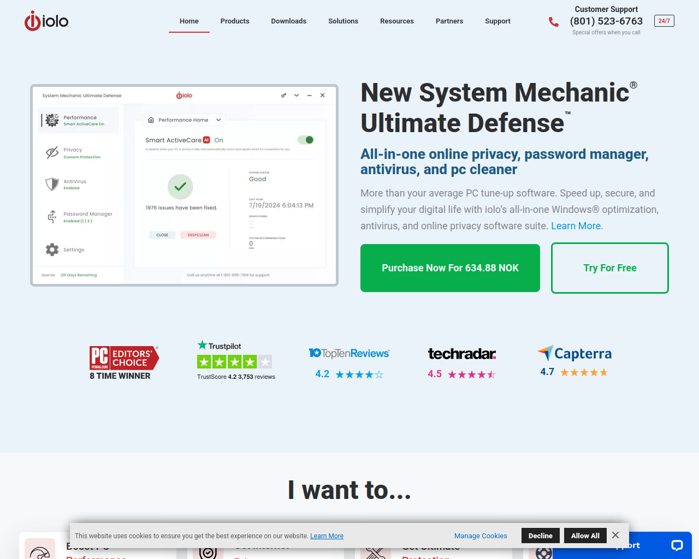Click the red AI badge beside Smart ActiveCare
Image resolution: width=699 pixels, height=559 pixels.
click(206, 140)
